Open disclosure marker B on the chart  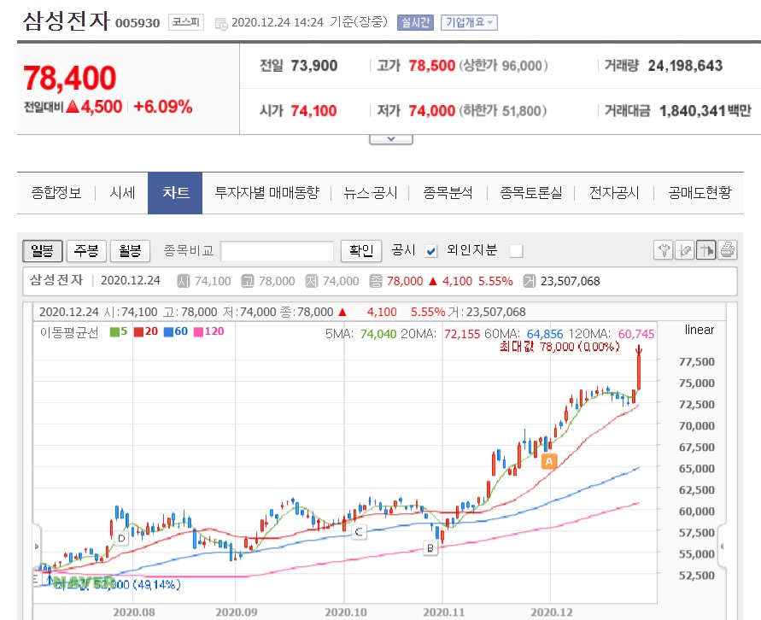[x=430, y=548]
